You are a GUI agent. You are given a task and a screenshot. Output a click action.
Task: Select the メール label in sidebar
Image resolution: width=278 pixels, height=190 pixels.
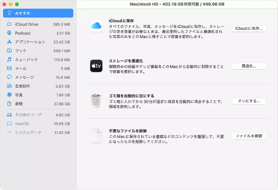click(x=21, y=68)
